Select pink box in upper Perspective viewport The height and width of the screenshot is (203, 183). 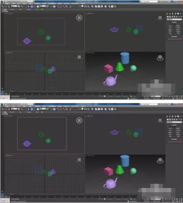109,69
